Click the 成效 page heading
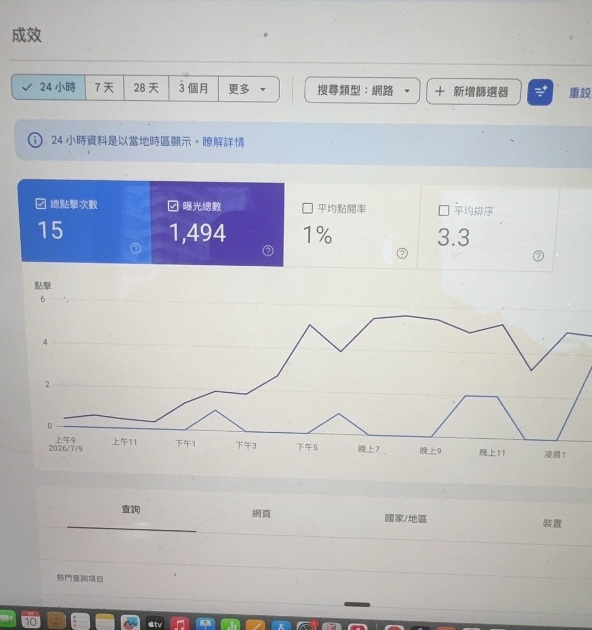This screenshot has height=630, width=592. (x=26, y=35)
